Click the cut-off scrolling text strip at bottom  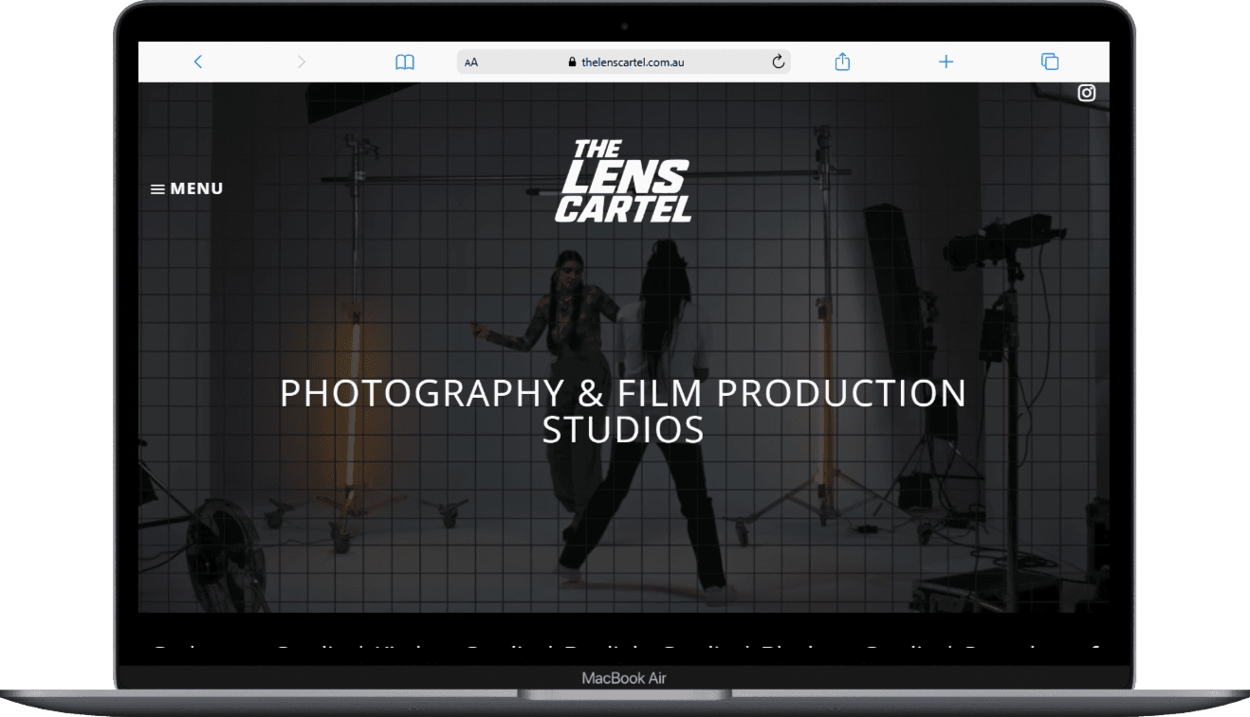click(623, 651)
